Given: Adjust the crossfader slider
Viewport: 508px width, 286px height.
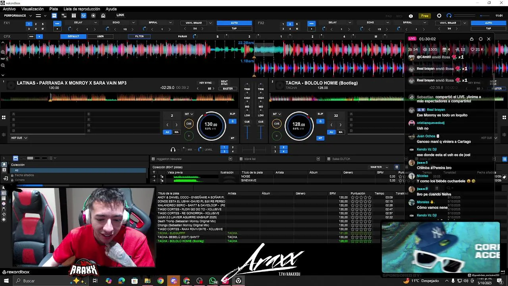Looking at the screenshot, I should pyautogui.click(x=254, y=150).
